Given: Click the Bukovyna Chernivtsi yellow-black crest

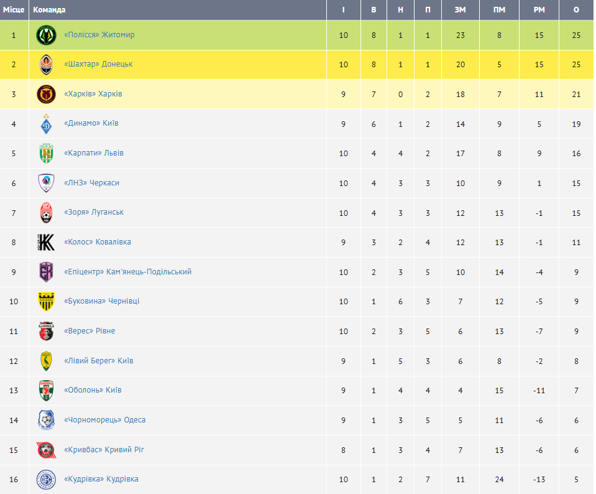Looking at the screenshot, I should point(47,301).
